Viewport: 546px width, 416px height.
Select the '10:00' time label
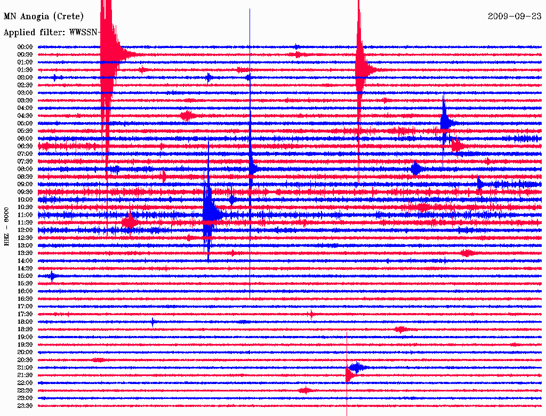(x=25, y=199)
